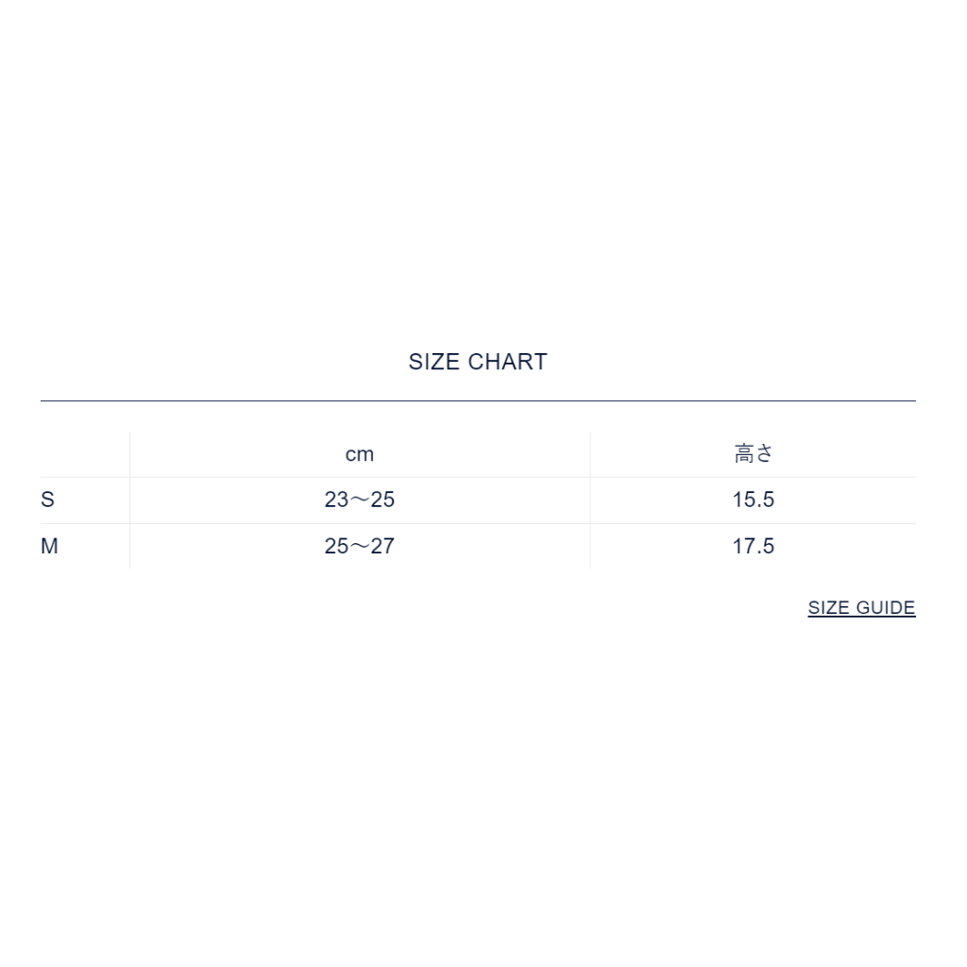Select the 高さ column header
The image size is (967, 967).
pyautogui.click(x=753, y=454)
